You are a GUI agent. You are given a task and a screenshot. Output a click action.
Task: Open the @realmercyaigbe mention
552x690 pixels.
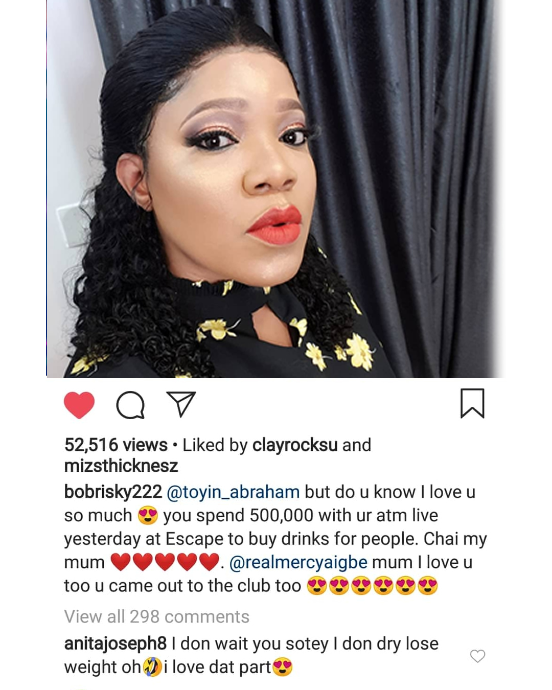click(298, 562)
